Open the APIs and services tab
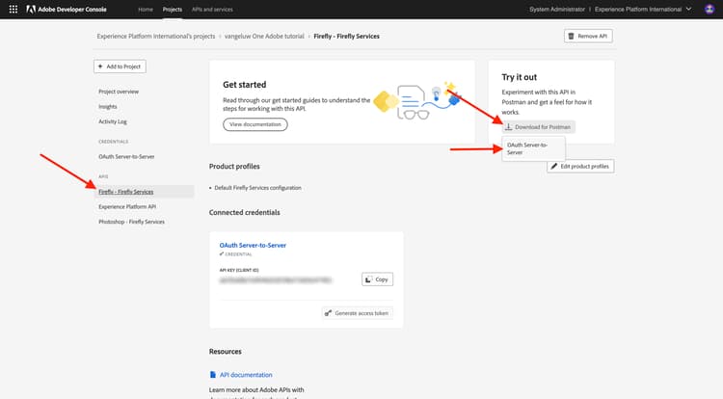 pos(212,10)
